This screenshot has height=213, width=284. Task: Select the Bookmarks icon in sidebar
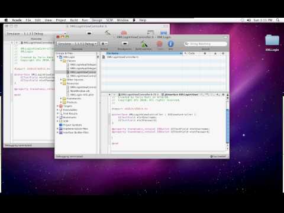click(61, 117)
